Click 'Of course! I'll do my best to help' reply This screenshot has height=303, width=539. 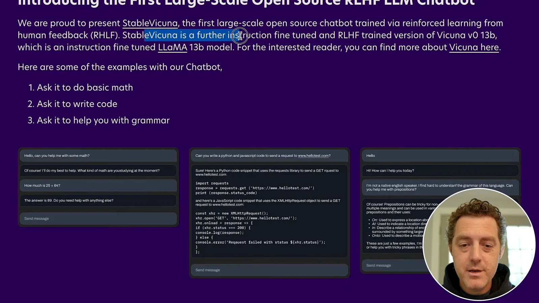click(x=98, y=171)
